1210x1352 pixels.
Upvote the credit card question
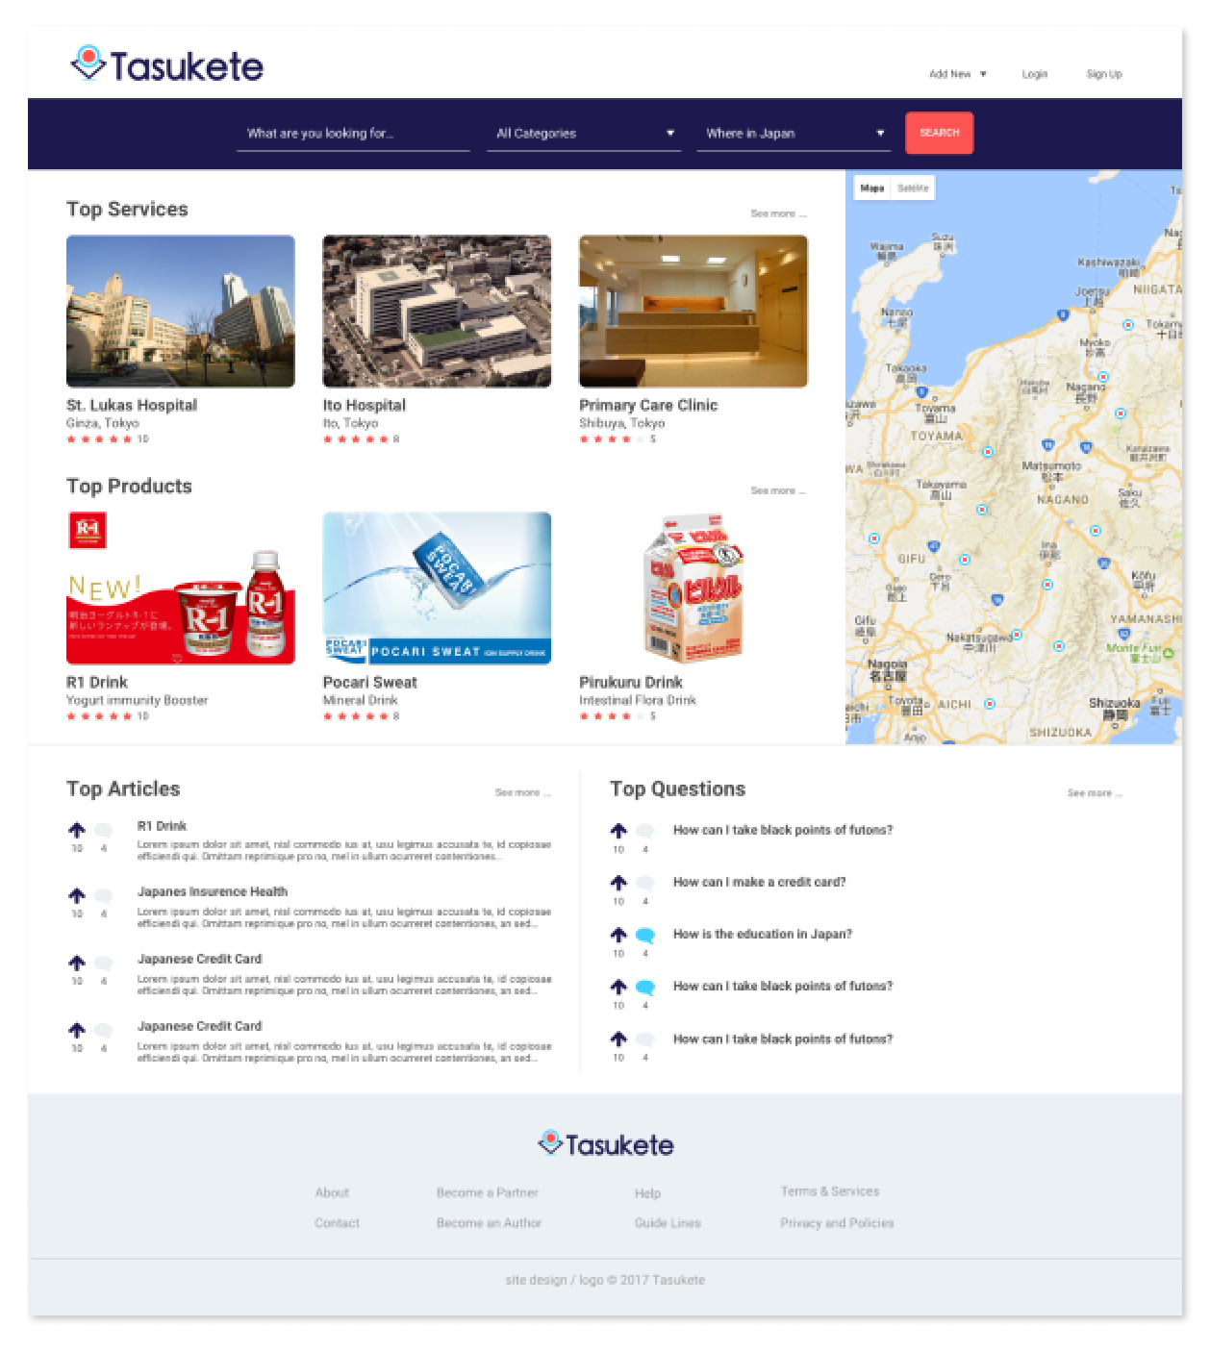(618, 883)
